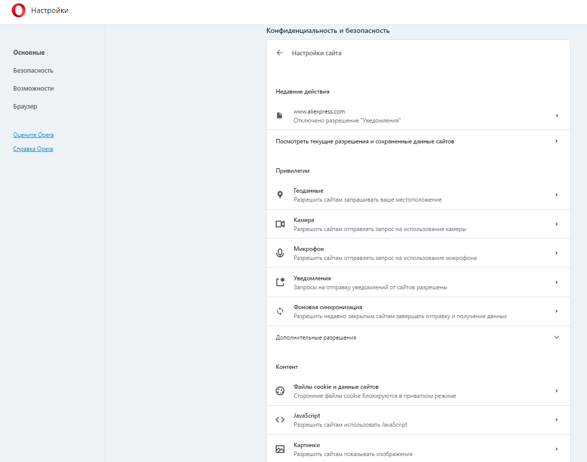
Task: Click the Фоновая синхронизация label
Action: (x=328, y=307)
